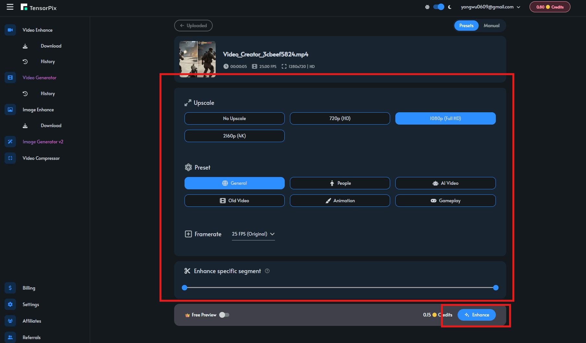Click the Image Generator v2 wand icon

[10, 142]
